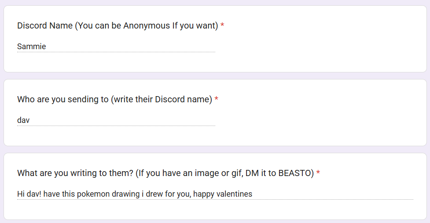Click the word "Anonymous" in first question
Screen dimensions: 430x223
tap(146, 25)
